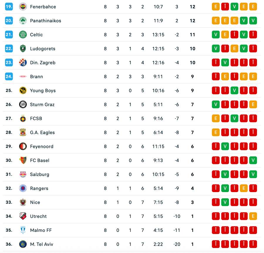Viewport: 264px width, 253px height.
Task: Click the Feyenoord club crest
Action: click(23, 146)
